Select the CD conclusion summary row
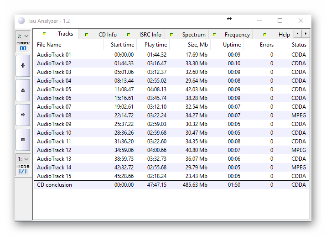The height and width of the screenshot is (236, 326). (54, 185)
